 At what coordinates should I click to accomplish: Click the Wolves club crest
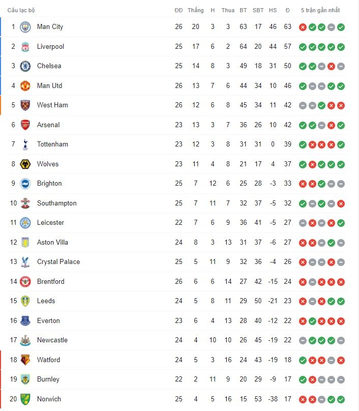(25, 164)
